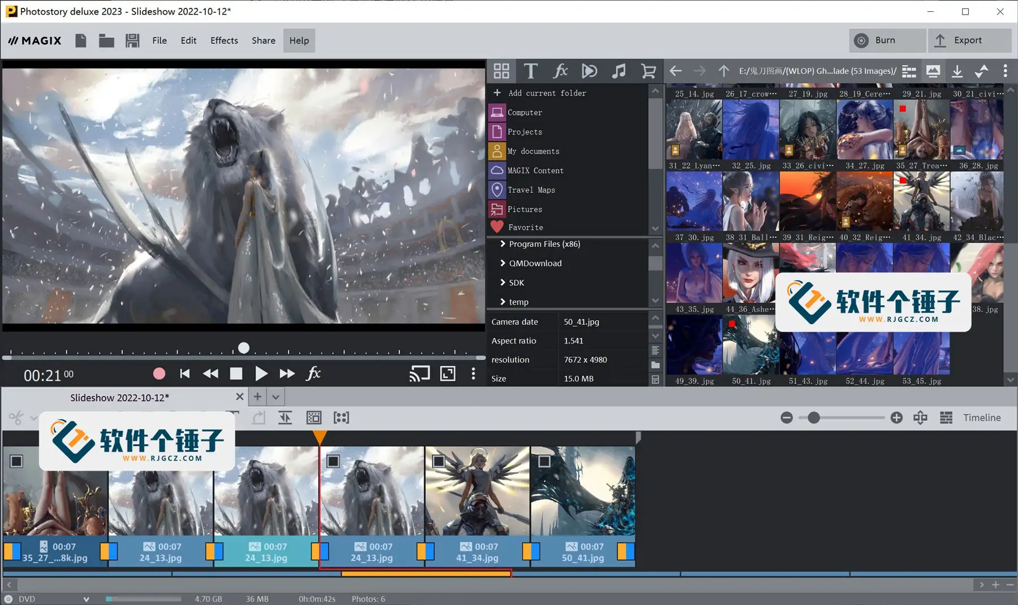This screenshot has height=605, width=1018.
Task: Select 44_36_Ashe thumbnail in browser
Action: (x=750, y=274)
